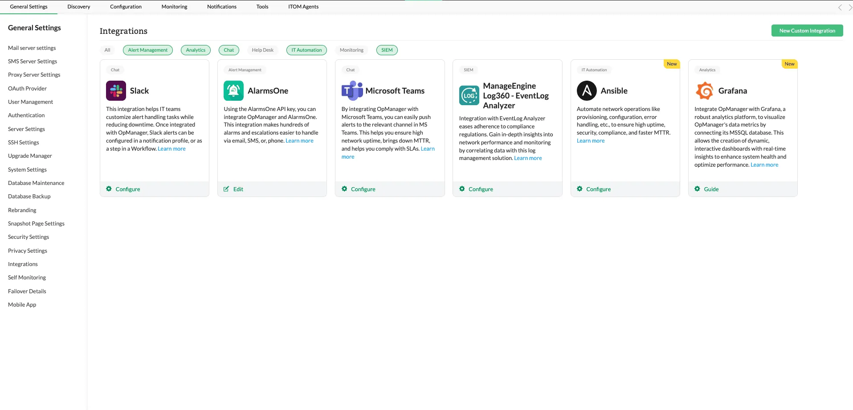Open Proxy Server Settings
The image size is (853, 410).
[34, 74]
